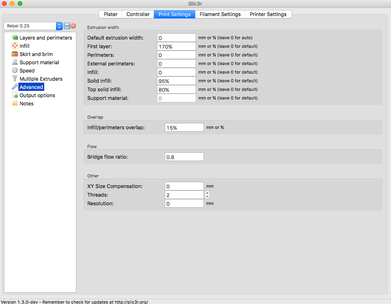Screen dimensions: 391x304
Task: Switch to the Plater tab
Action: pyautogui.click(x=110, y=14)
